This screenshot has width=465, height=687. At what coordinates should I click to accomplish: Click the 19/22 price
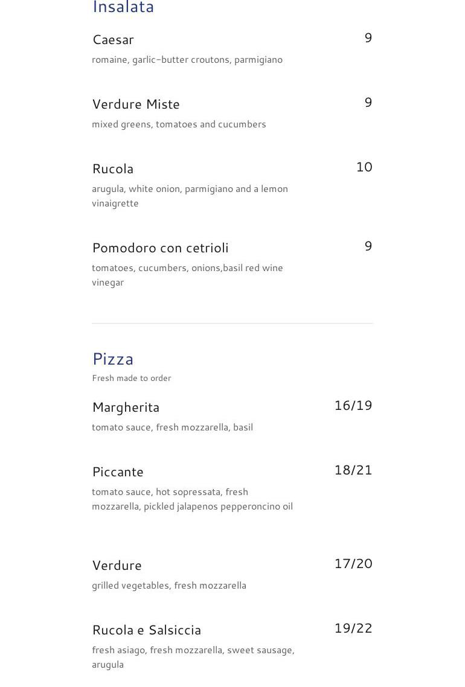click(353, 628)
